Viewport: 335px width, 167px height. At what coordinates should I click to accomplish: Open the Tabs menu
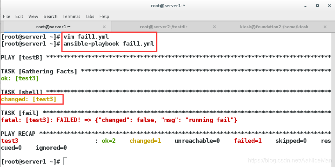(x=89, y=17)
